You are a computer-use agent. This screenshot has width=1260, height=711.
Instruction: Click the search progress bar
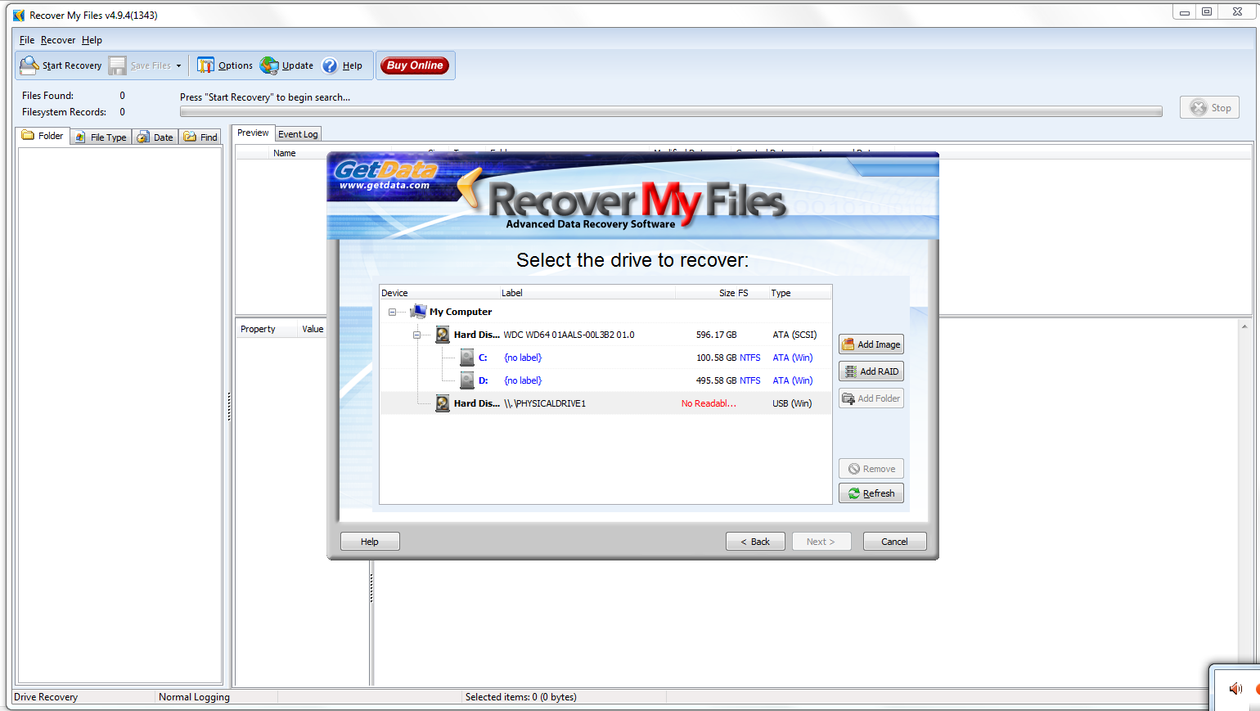[671, 111]
